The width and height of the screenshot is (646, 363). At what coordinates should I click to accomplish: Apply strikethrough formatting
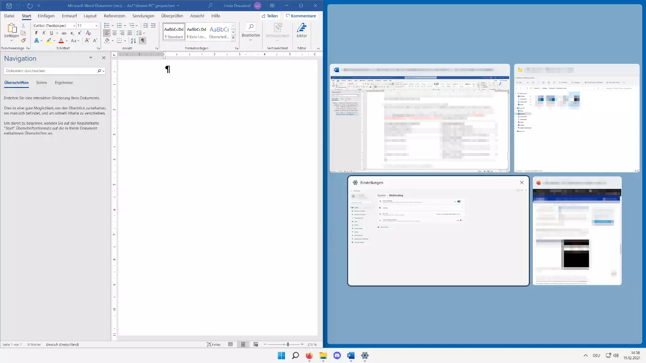64,33
